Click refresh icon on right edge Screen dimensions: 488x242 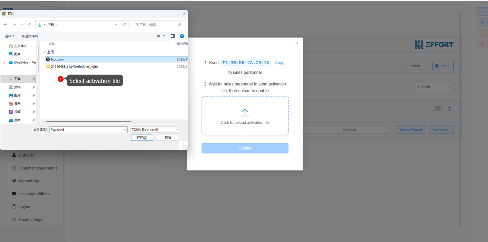[482, 22]
